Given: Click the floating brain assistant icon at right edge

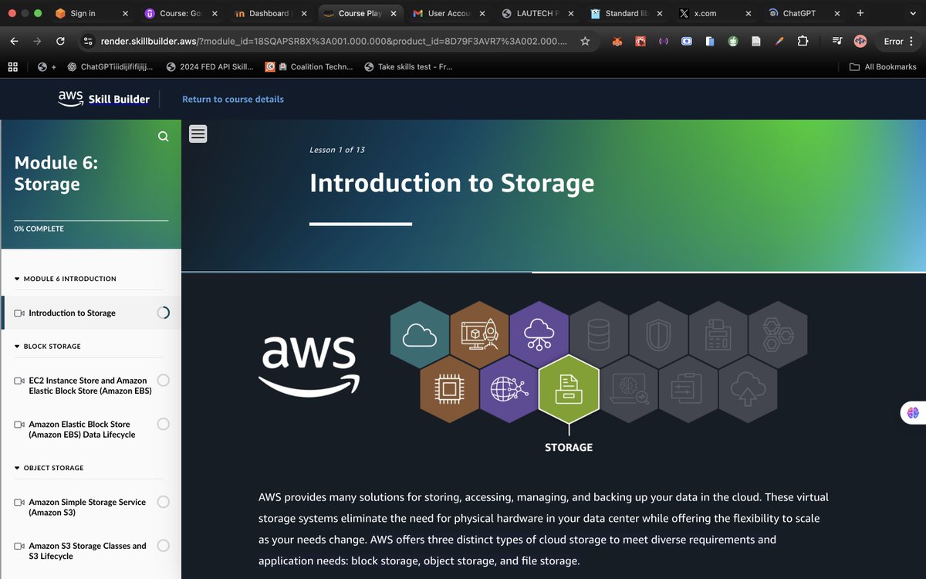Looking at the screenshot, I should [914, 413].
